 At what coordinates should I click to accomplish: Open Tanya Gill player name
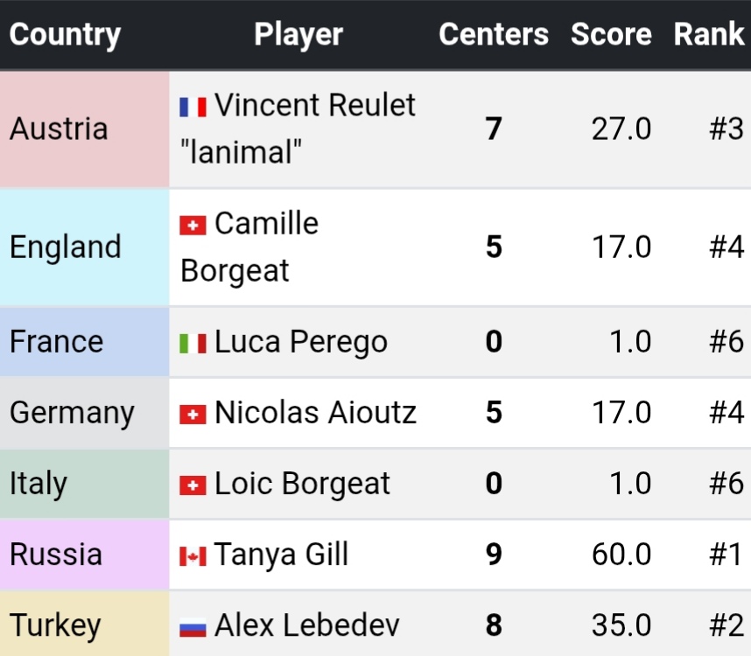coord(282,555)
